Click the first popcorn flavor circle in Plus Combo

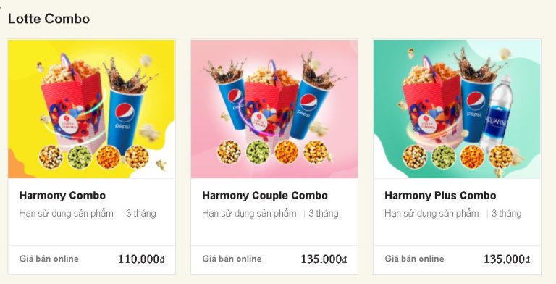tap(415, 156)
